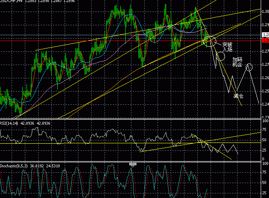
Task: Click the 1.26 level on the price scale
Action: (265, 77)
